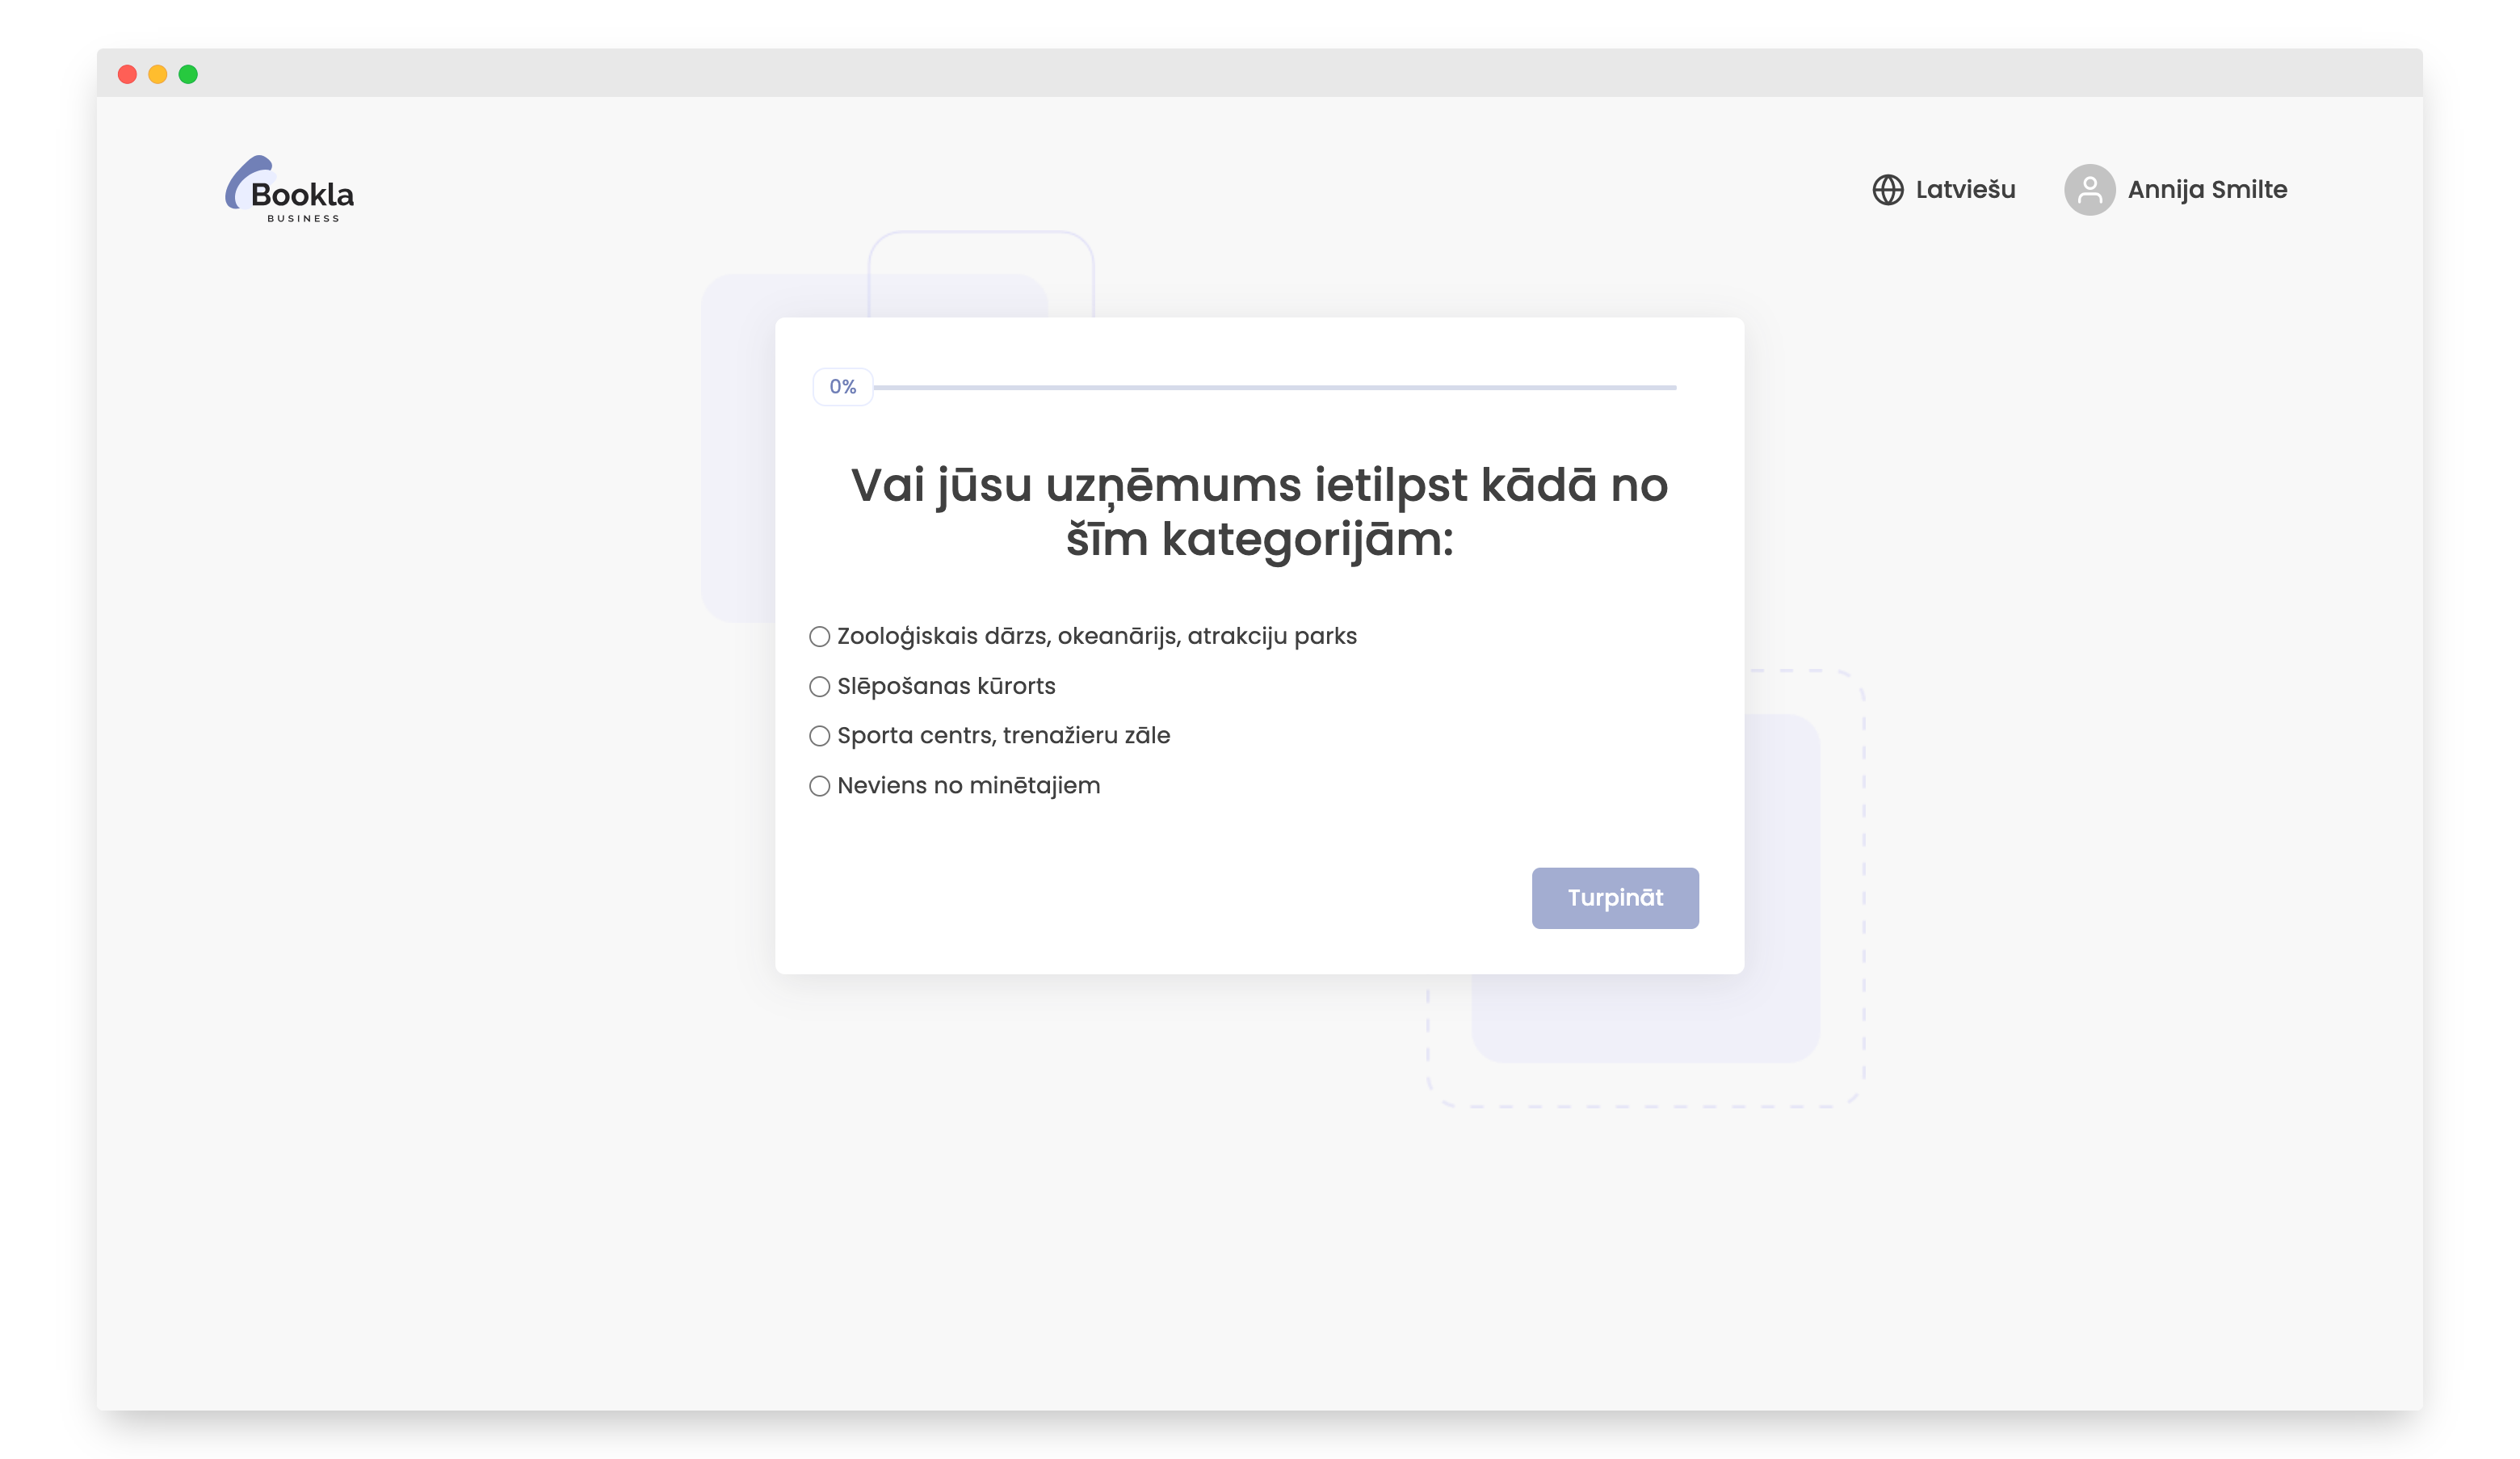Screen dimensions: 2520x1459
Task: Click the Bookla Business logo
Action: [290, 189]
